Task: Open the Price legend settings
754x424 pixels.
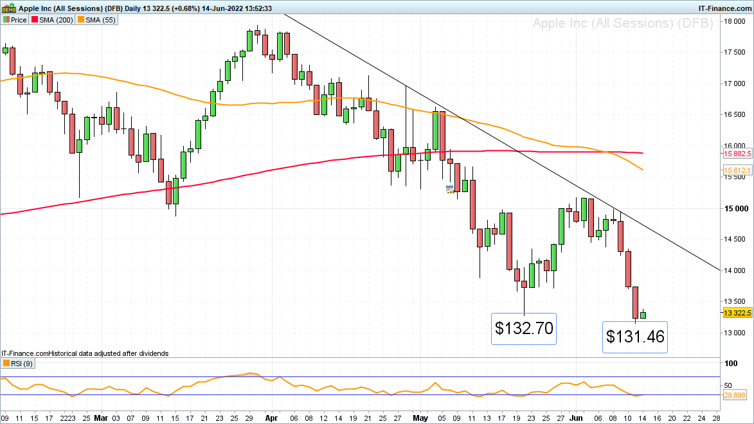Action: tap(15, 20)
